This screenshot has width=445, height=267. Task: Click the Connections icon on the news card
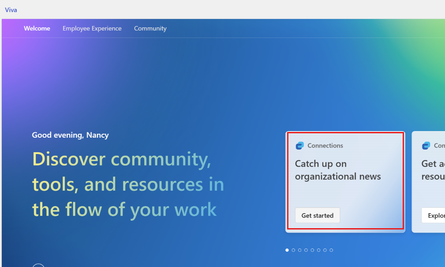click(300, 146)
